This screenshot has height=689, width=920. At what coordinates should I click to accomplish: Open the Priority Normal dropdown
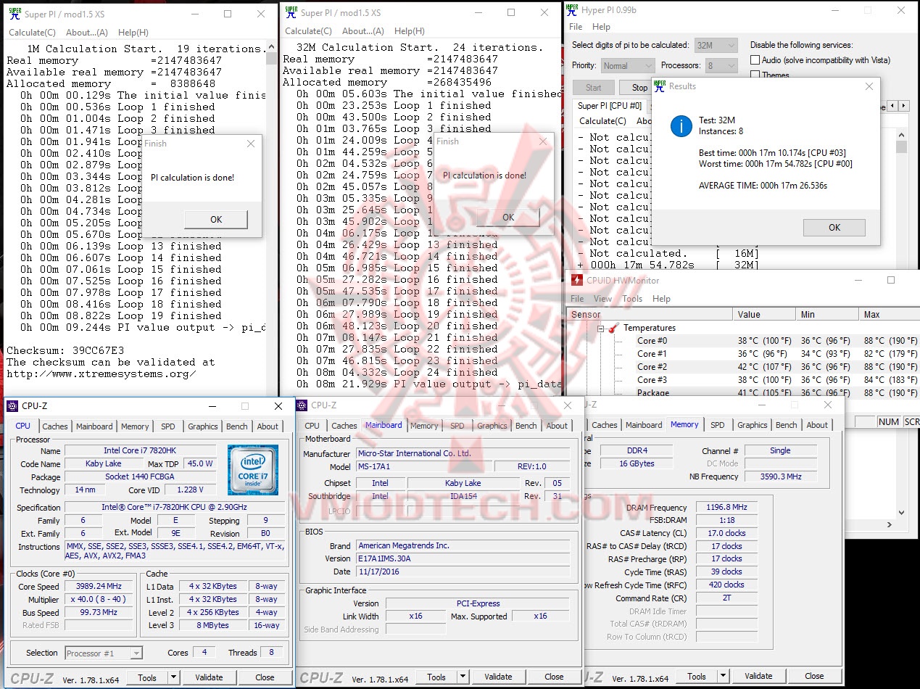point(628,65)
